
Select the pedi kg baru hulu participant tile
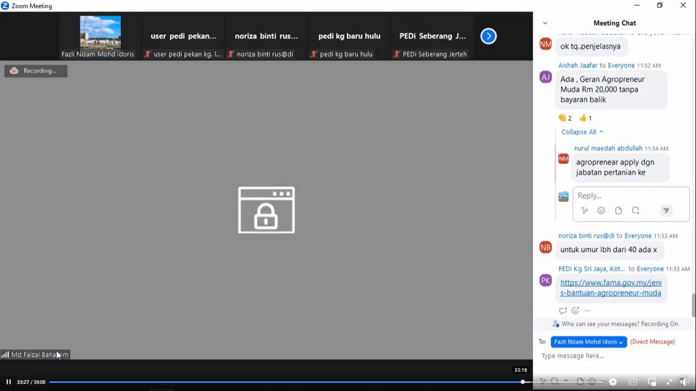pos(350,36)
